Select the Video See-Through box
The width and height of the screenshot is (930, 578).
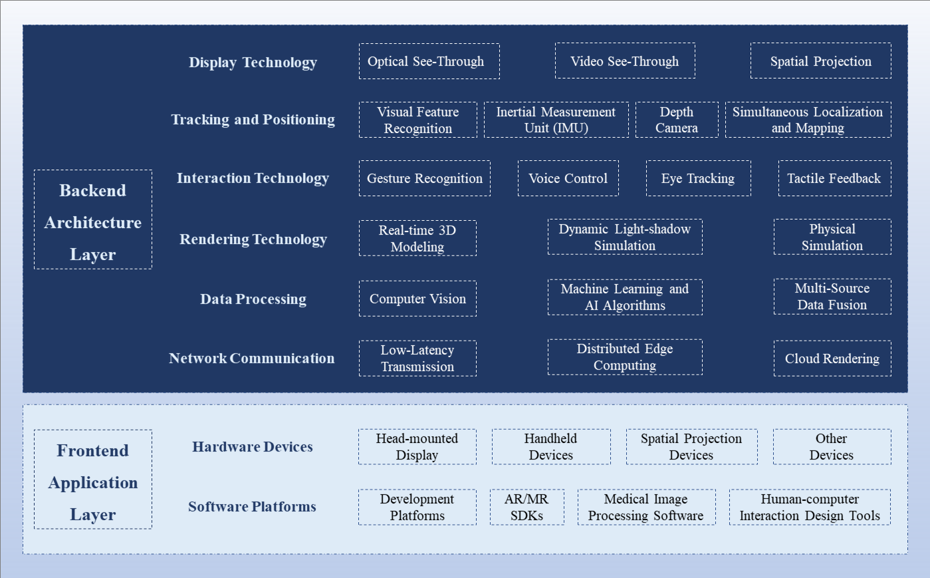pyautogui.click(x=625, y=61)
